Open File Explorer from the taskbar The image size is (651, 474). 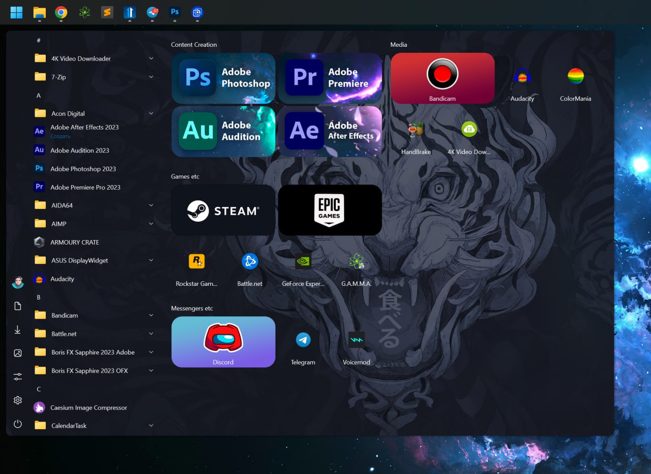tap(39, 12)
